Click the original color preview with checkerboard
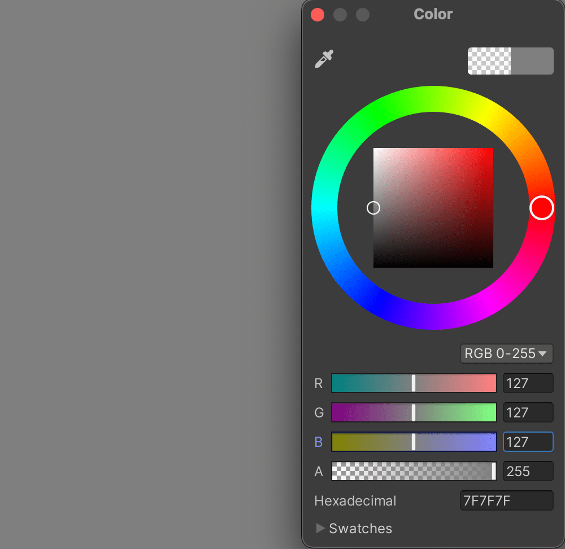 489,61
